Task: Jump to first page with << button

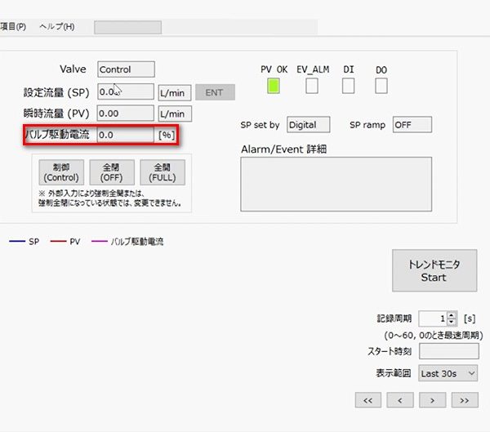Action: (367, 399)
